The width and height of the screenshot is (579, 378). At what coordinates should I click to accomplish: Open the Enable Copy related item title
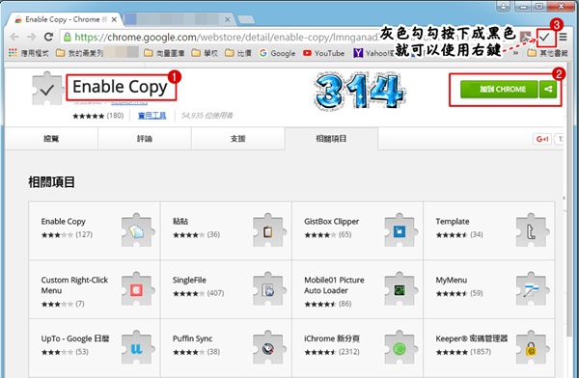pos(63,222)
